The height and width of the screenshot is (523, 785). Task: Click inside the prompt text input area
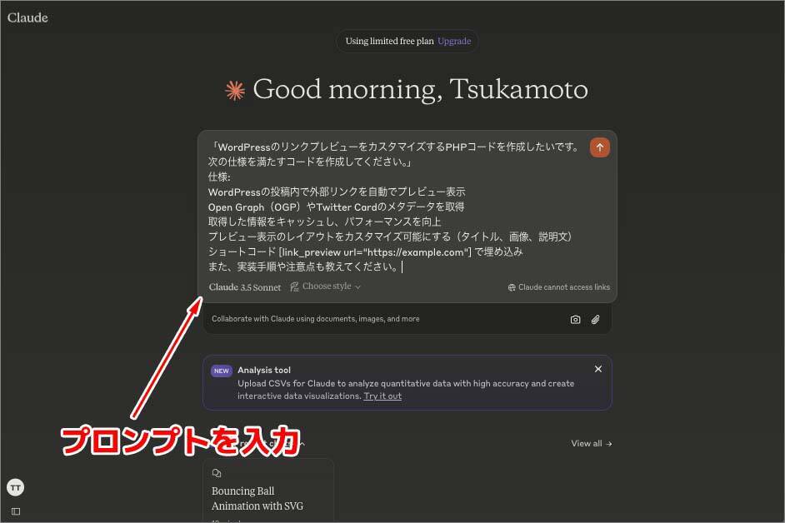click(392, 208)
